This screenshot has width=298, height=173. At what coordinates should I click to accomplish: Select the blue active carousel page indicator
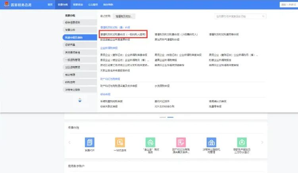point(170,117)
